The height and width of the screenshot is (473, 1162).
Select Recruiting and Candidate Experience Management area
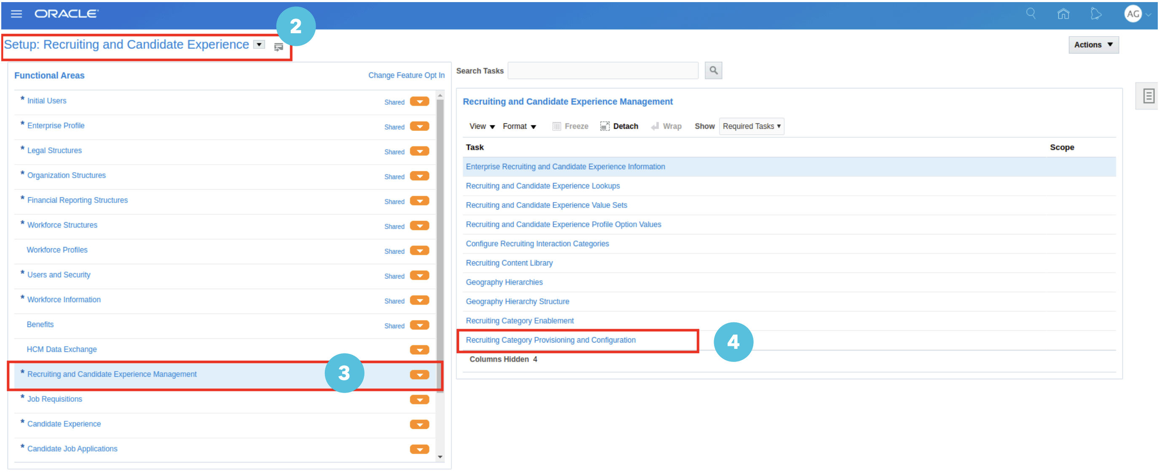click(112, 375)
